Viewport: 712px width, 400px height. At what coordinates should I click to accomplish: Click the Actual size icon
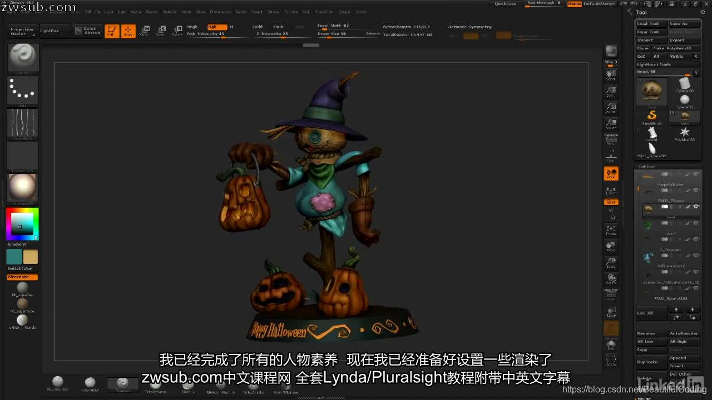(611, 107)
